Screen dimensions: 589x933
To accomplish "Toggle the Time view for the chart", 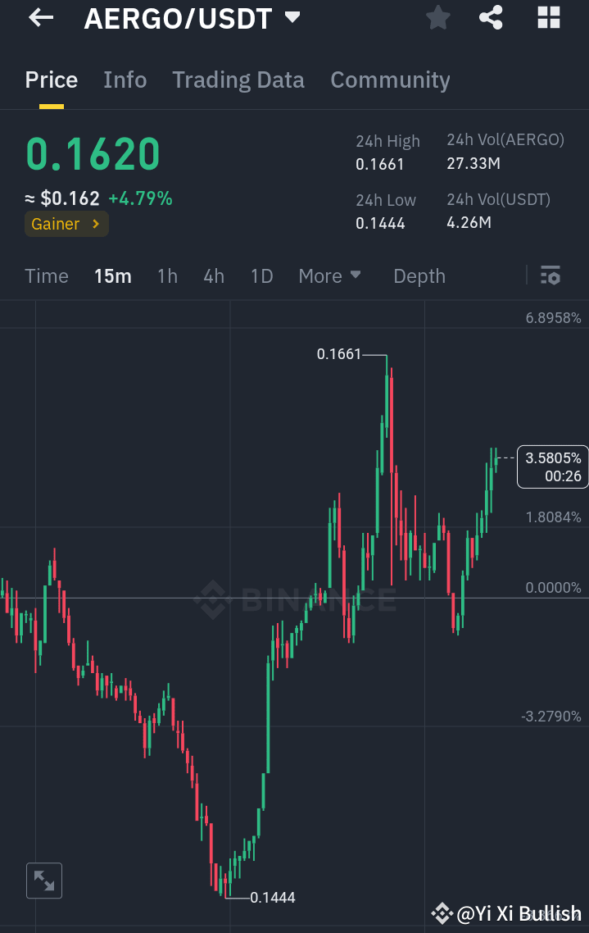I will (46, 276).
